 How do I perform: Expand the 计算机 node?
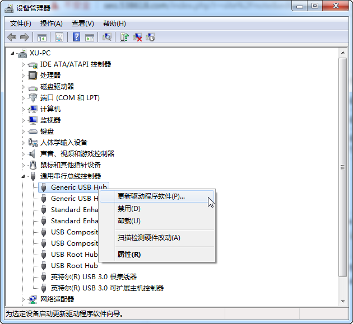pos(23,109)
